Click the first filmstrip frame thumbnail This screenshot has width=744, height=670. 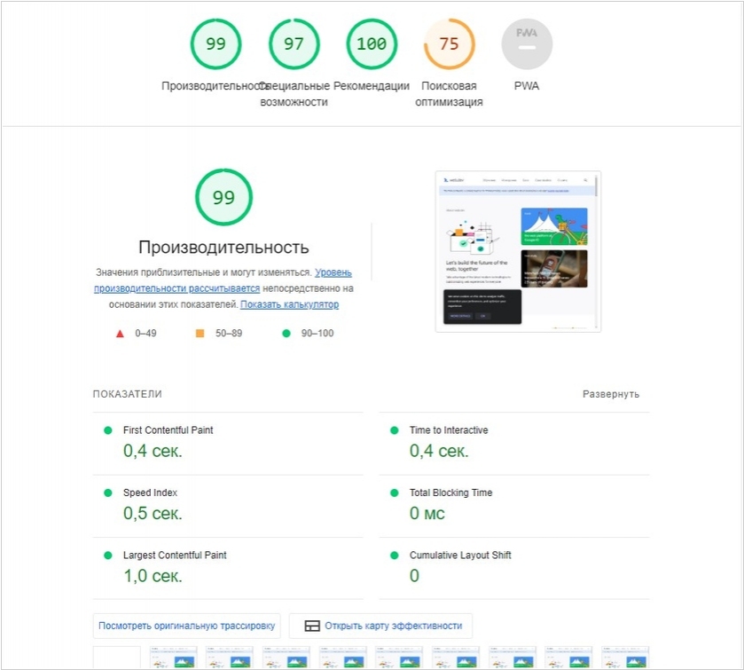[116, 658]
